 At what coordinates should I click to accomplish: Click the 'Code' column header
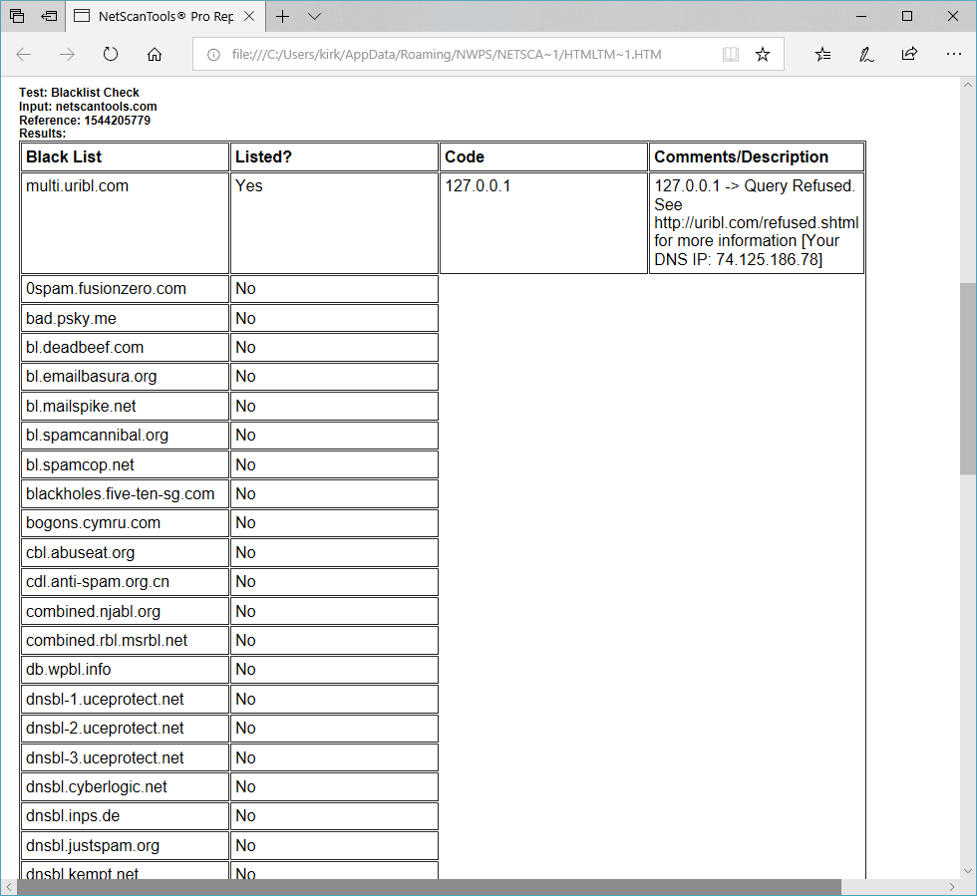pyautogui.click(x=544, y=157)
